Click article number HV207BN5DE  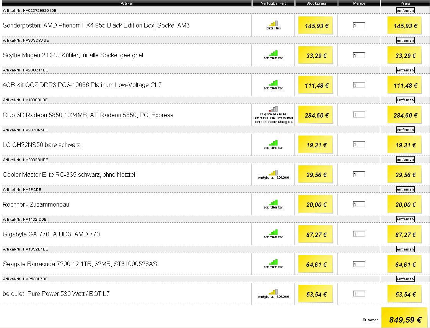pos(36,130)
